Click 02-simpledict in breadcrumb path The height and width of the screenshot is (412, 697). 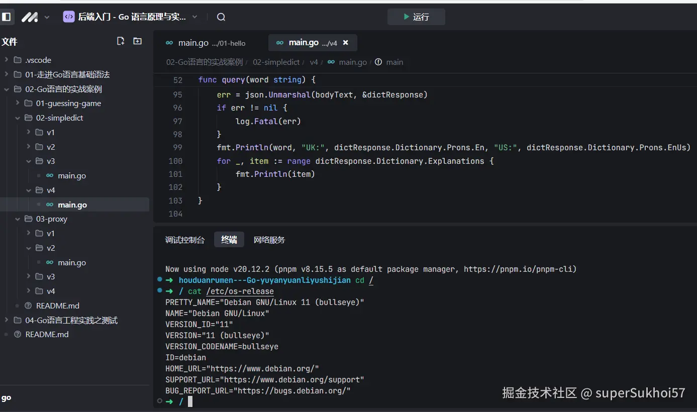coord(276,62)
